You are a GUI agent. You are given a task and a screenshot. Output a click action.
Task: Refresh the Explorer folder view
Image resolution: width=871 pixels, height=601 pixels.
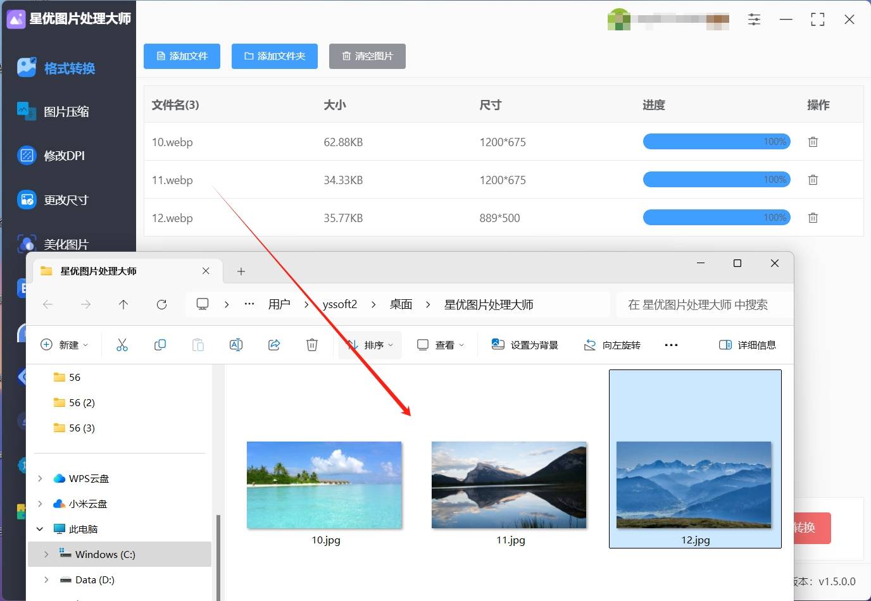pos(161,304)
